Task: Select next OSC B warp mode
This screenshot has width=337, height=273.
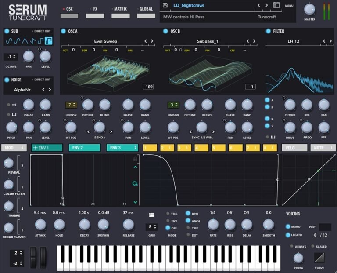Action: [x=213, y=131]
